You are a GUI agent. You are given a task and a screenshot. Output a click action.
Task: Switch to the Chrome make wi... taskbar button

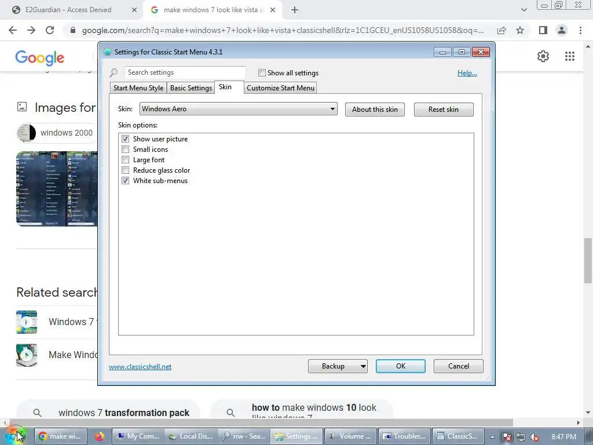[x=61, y=436]
